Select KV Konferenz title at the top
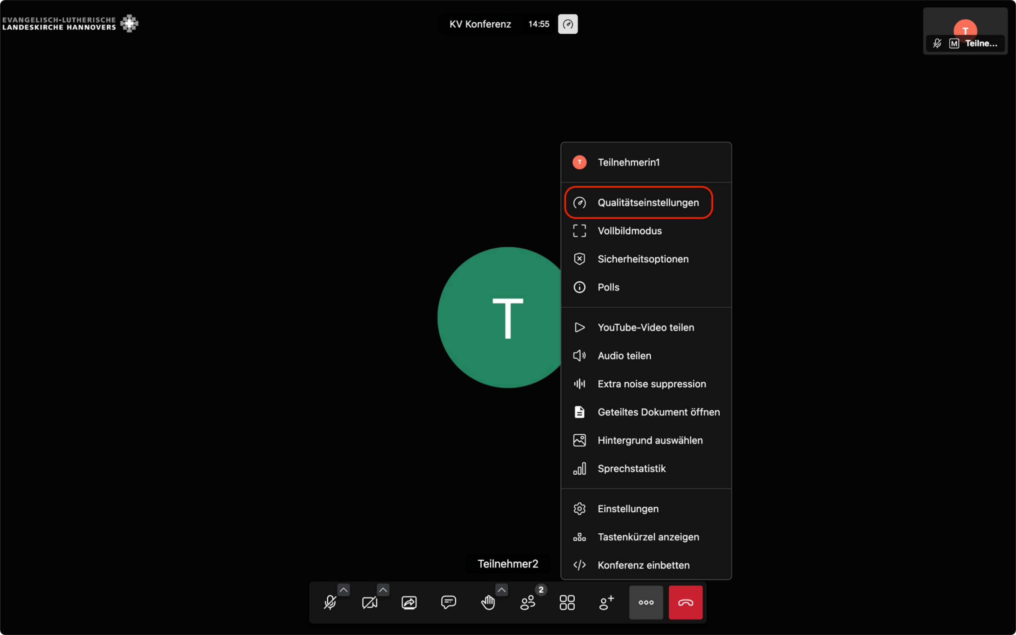 pyautogui.click(x=480, y=24)
